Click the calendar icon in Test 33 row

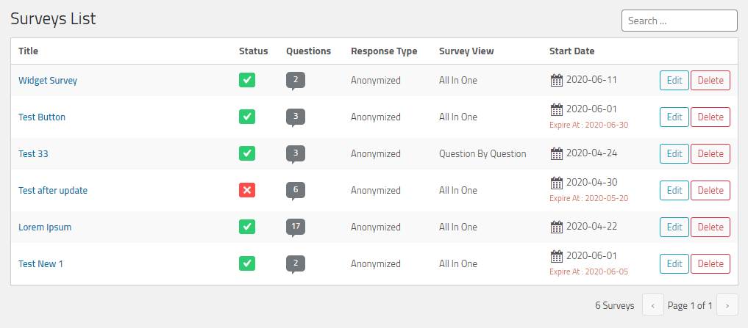(x=556, y=153)
